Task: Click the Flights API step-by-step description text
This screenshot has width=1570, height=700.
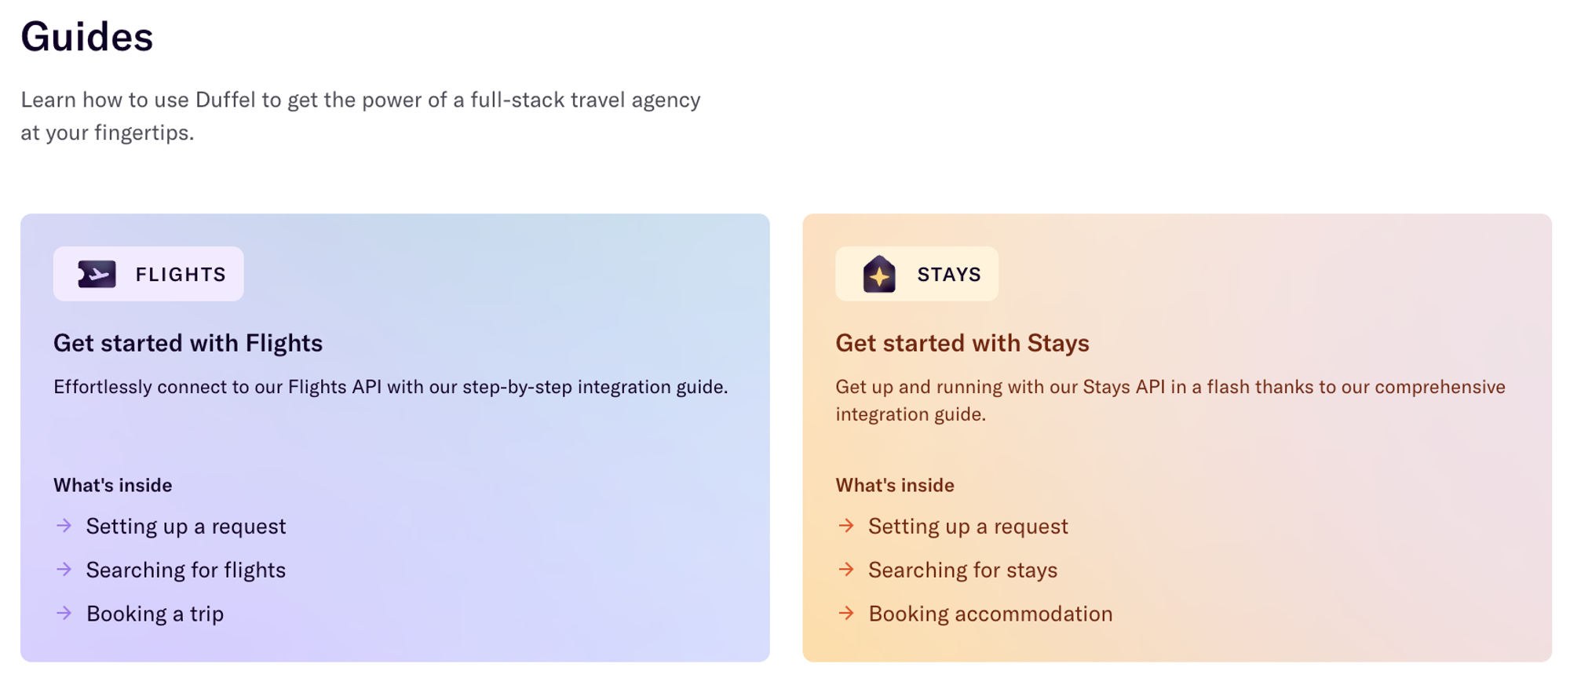Action: pyautogui.click(x=390, y=387)
